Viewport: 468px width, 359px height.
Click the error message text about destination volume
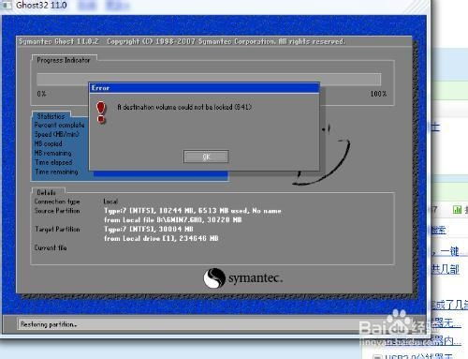(x=184, y=107)
